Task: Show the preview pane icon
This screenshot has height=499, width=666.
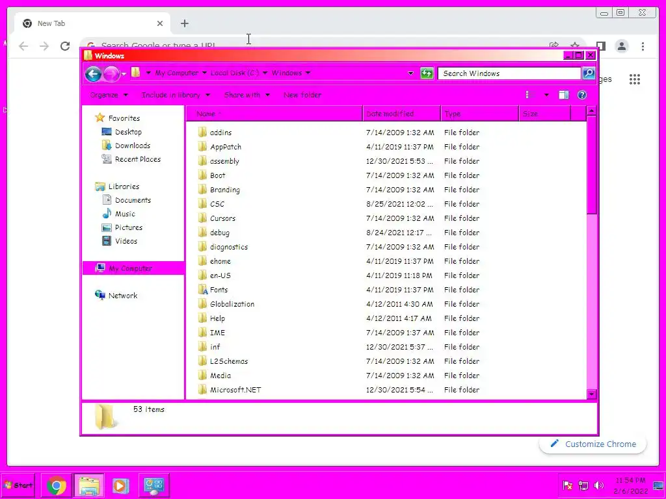Action: point(564,95)
